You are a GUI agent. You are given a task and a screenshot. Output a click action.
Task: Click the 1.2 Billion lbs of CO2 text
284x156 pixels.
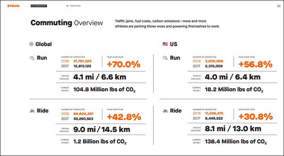(100, 142)
